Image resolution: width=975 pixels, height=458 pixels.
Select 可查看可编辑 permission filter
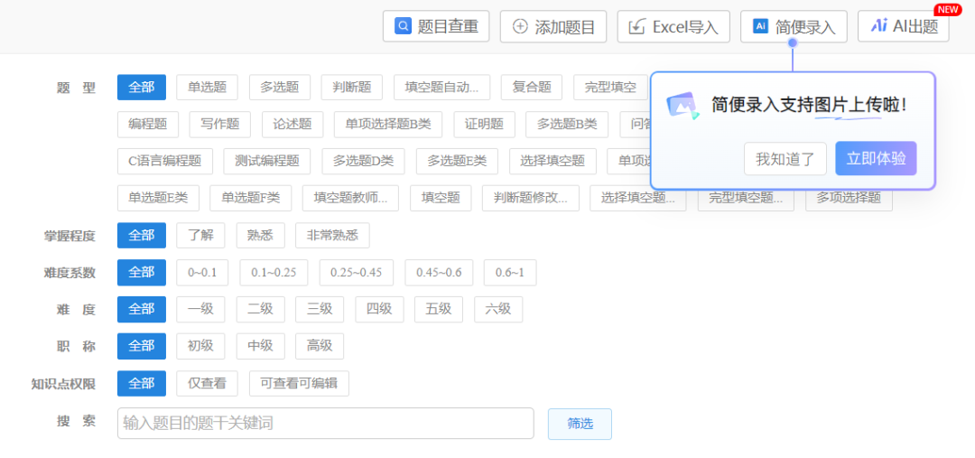click(299, 383)
